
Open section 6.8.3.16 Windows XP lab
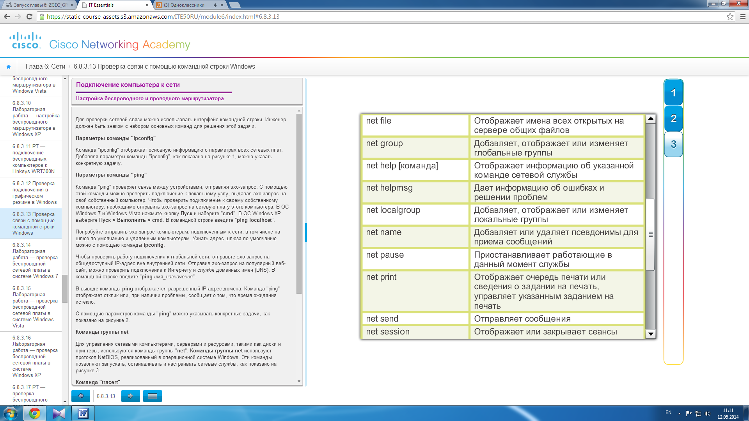pos(31,356)
